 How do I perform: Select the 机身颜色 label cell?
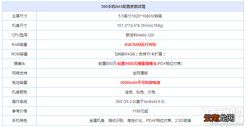[19, 92]
